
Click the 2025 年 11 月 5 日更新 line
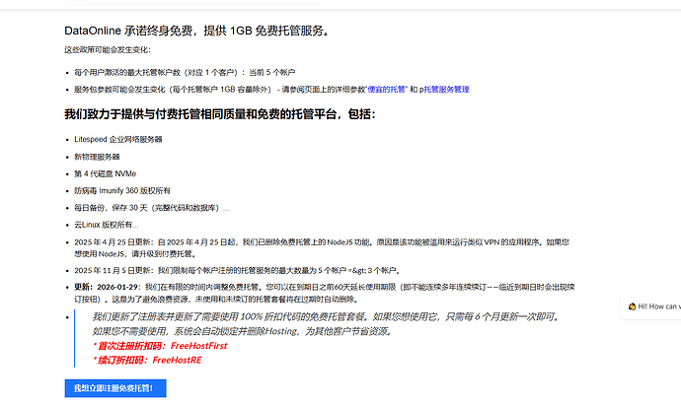point(237,271)
